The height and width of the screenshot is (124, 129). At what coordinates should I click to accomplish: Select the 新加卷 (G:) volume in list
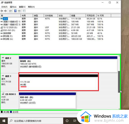click(x=52, y=39)
